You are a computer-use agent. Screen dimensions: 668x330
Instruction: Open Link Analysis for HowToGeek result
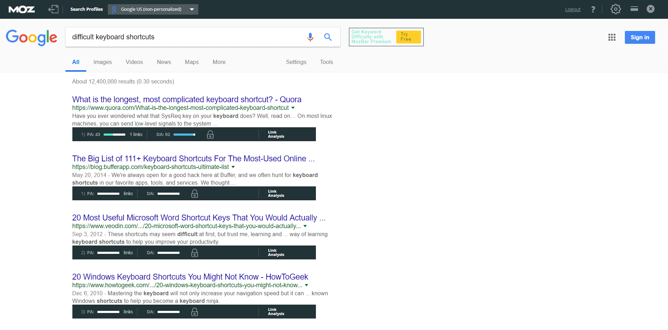tap(276, 312)
